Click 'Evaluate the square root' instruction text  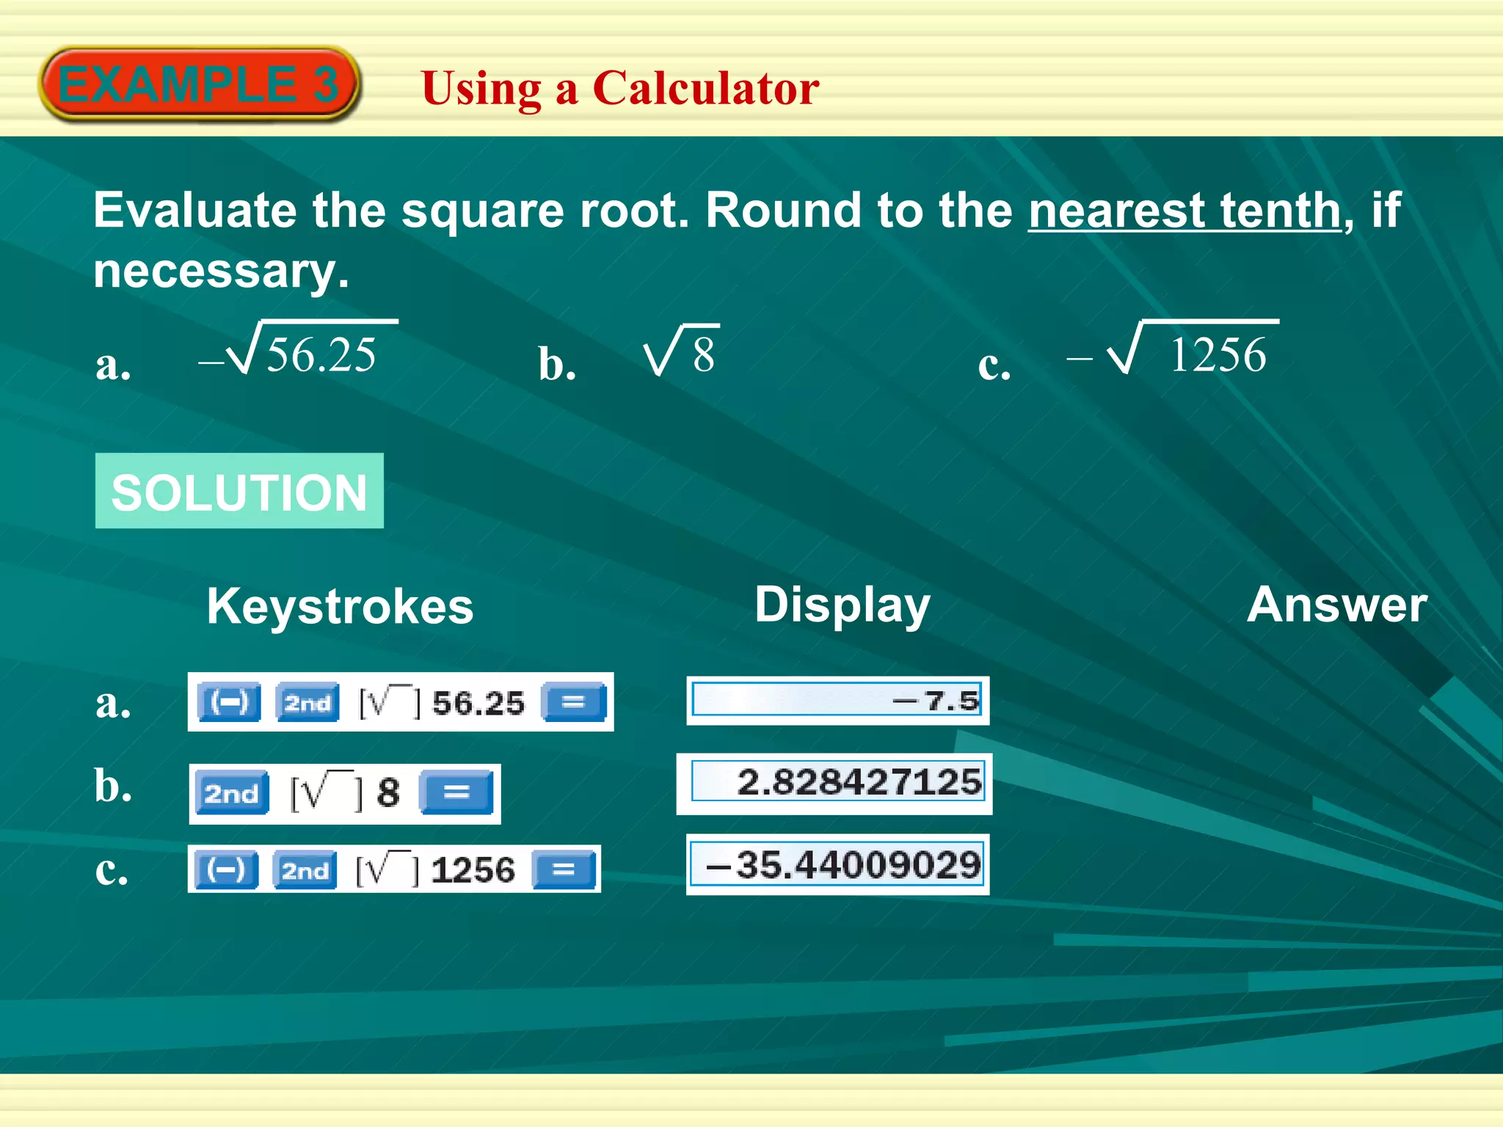(392, 211)
